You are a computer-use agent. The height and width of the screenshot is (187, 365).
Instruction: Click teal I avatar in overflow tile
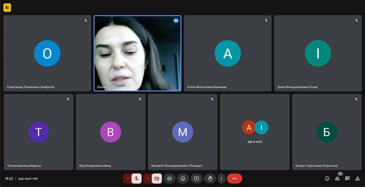(261, 128)
